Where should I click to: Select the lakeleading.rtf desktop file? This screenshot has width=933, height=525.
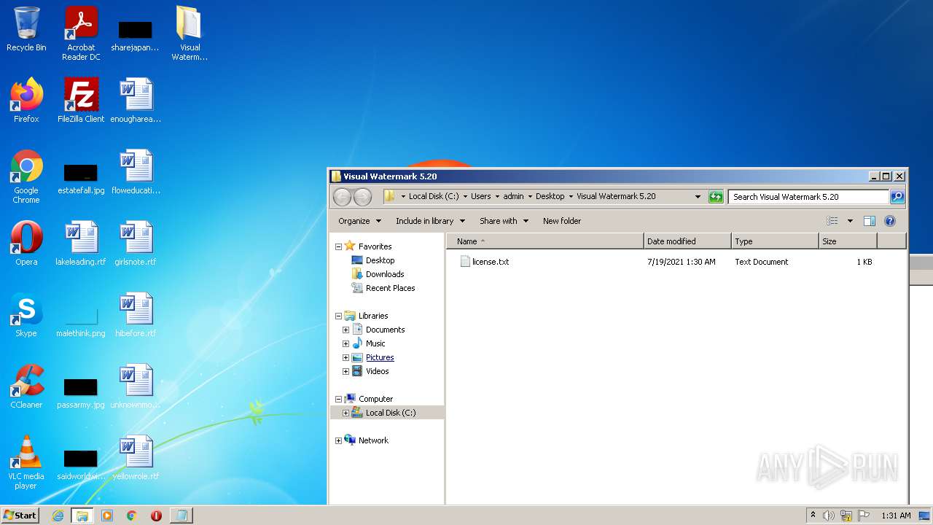tap(81, 244)
